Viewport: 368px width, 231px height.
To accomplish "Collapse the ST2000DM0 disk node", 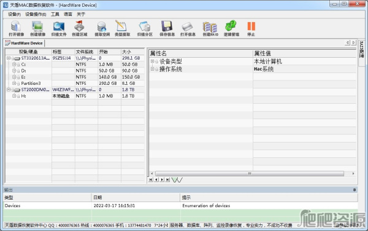I will pos(9,90).
